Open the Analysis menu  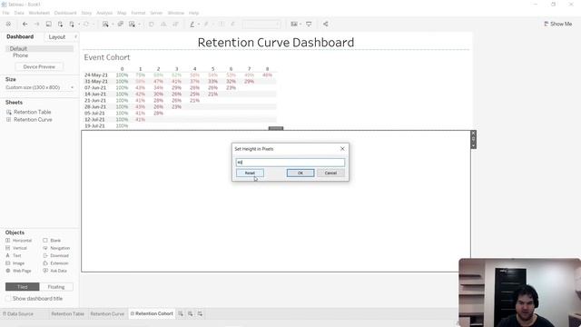click(104, 13)
